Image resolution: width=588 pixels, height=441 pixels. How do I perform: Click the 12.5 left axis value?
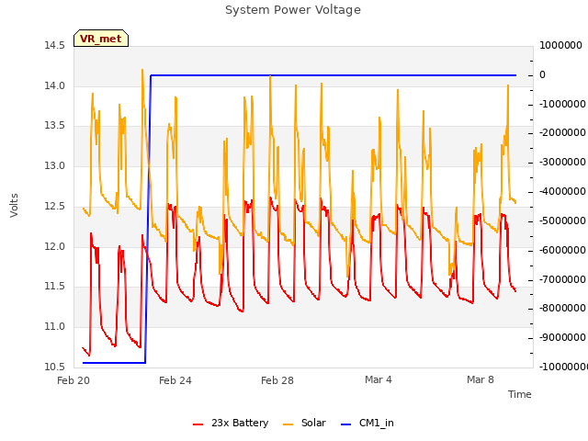54,206
